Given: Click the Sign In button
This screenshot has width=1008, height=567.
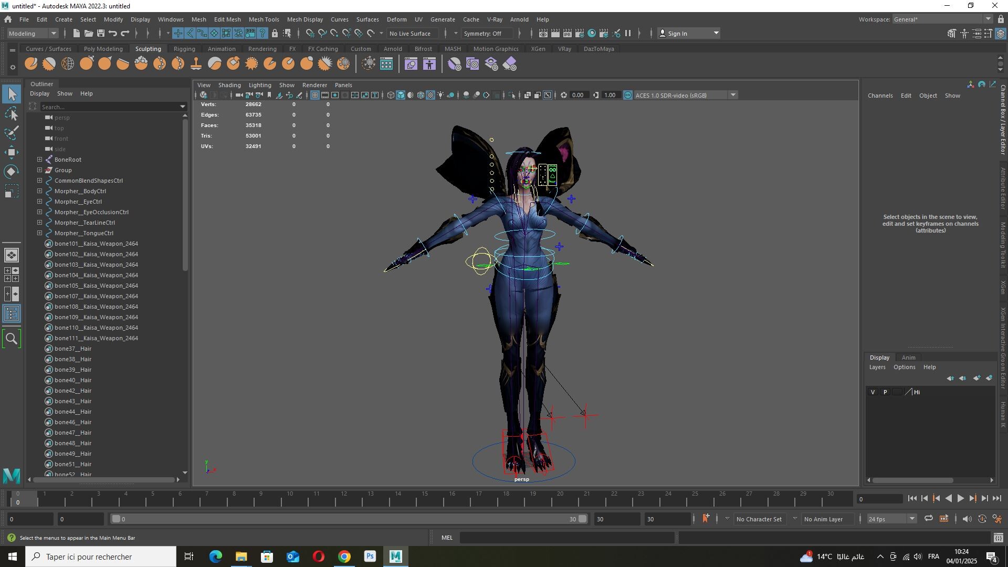Looking at the screenshot, I should 689,33.
